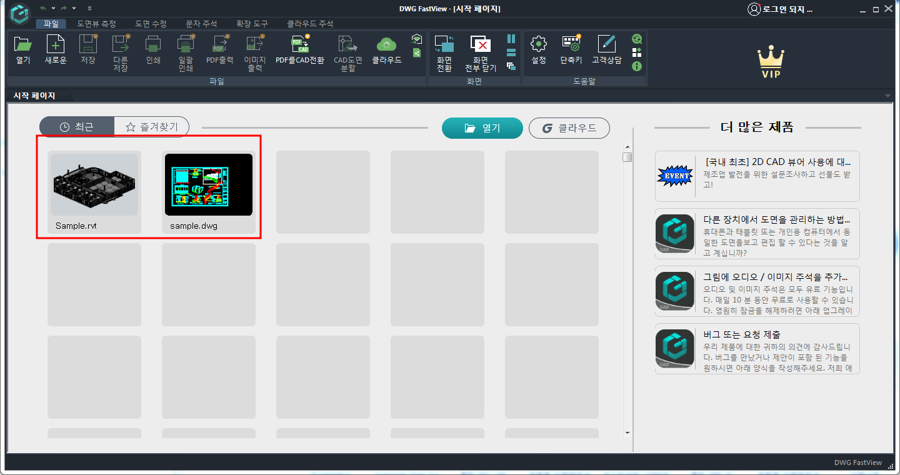Open a drawing using the 열기 folder icon
The width and height of the screenshot is (900, 475).
23,50
